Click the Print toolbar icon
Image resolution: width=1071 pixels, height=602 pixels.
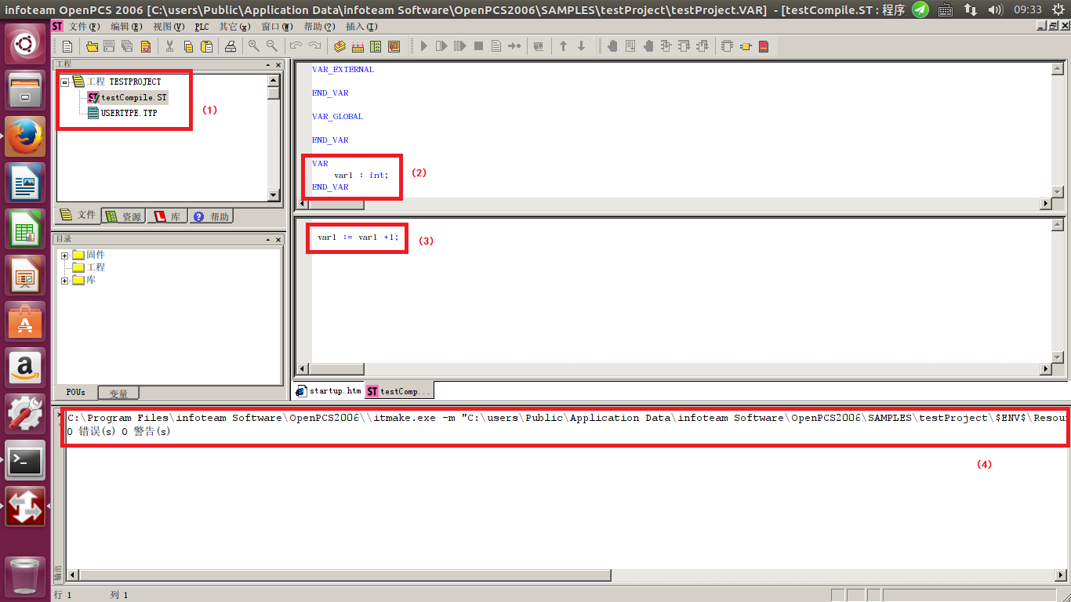[230, 46]
